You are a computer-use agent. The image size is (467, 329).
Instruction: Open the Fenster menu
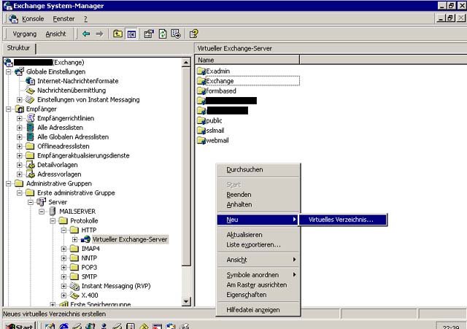point(63,19)
